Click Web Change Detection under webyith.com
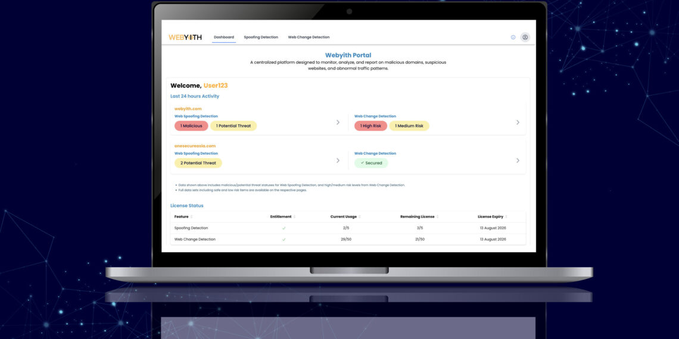Screen dimensions: 679x339 click(x=375, y=117)
